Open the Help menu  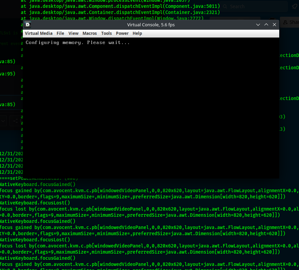point(137,33)
